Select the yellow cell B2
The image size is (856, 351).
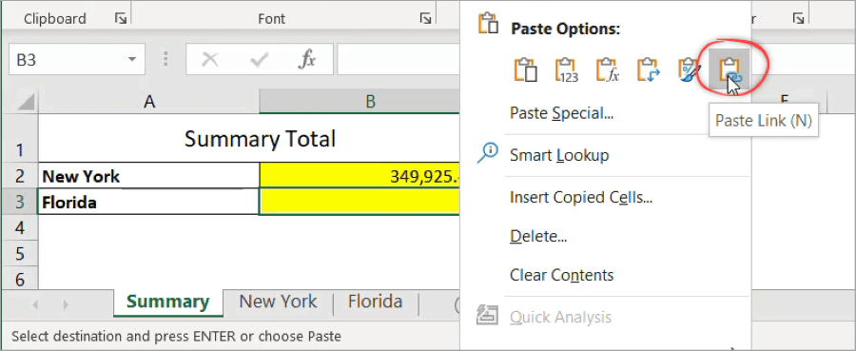pyautogui.click(x=360, y=176)
